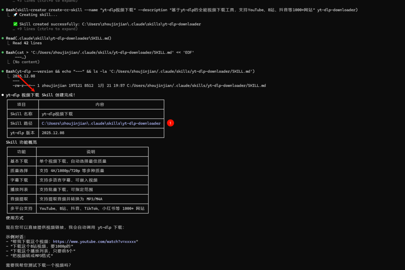Click the 'Skill 功能概览' heading
The width and height of the screenshot is (405, 270).
pyautogui.click(x=21, y=142)
